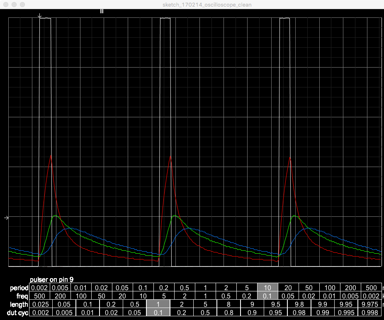Set duty cycle to 0.005
The height and width of the screenshot is (320, 384).
tap(64, 313)
